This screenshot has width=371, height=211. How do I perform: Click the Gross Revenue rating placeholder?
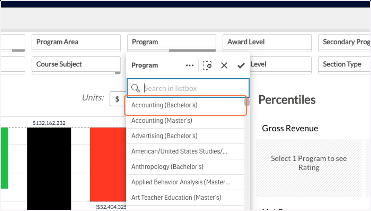(x=309, y=168)
